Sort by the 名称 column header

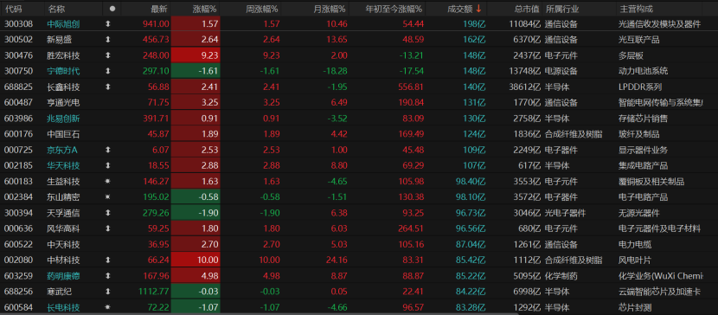tap(56, 9)
